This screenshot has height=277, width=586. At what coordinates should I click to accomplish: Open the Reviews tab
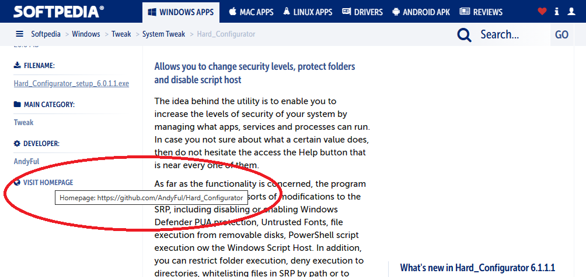pos(481,12)
